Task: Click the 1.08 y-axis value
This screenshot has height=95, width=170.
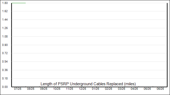Action: (5, 36)
